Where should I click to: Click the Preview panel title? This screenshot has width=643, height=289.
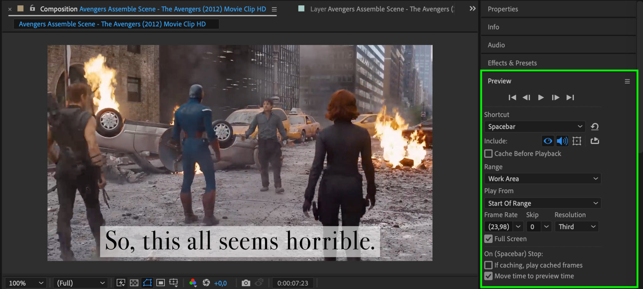[499, 81]
